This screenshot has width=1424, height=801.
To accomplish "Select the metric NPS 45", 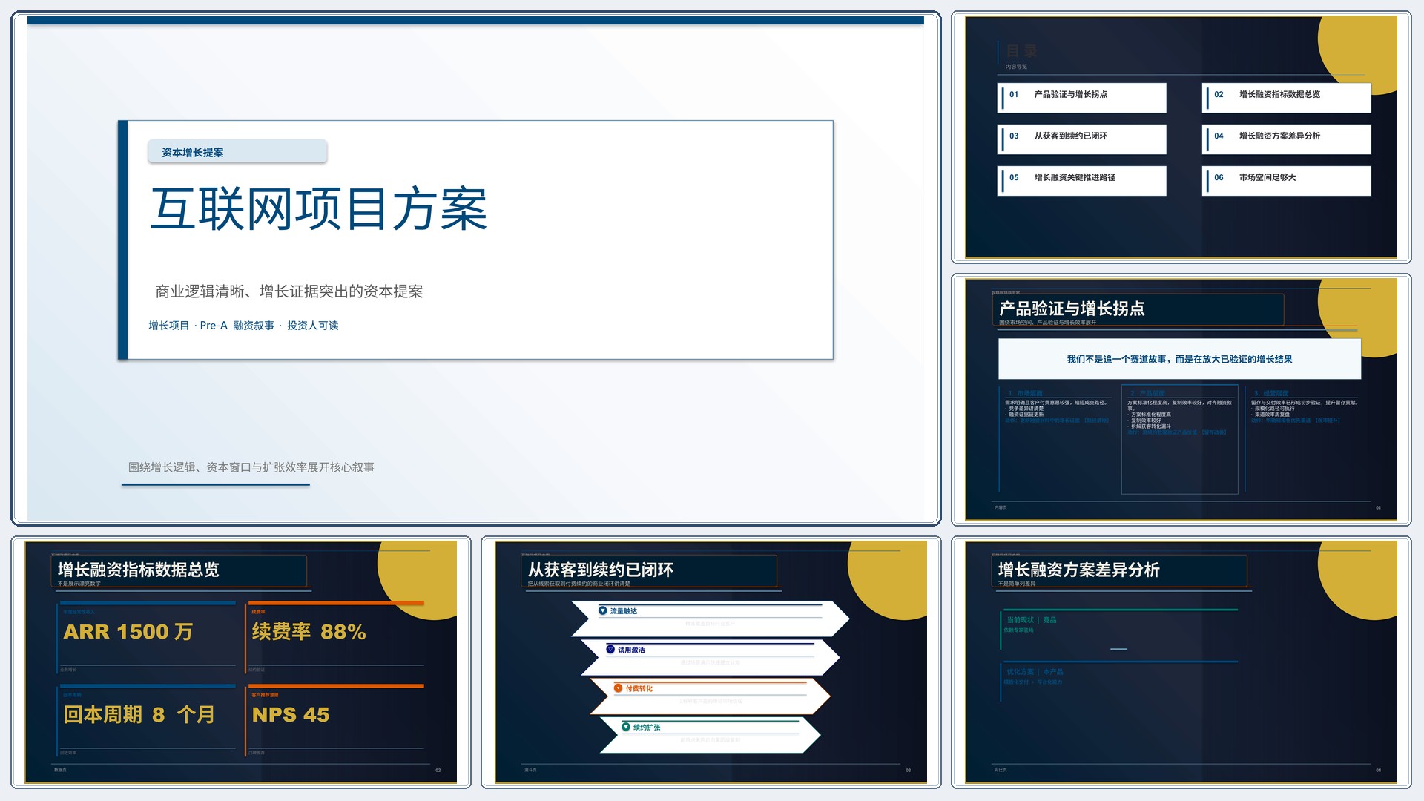I will tap(291, 715).
